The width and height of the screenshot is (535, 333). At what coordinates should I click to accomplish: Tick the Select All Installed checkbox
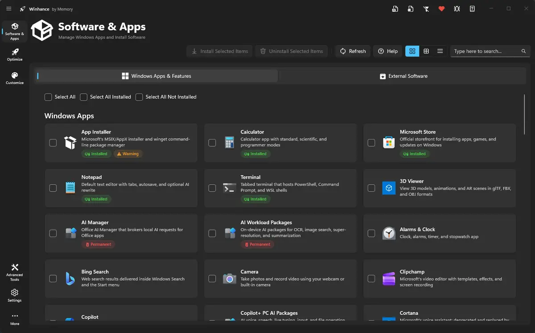(x=83, y=97)
